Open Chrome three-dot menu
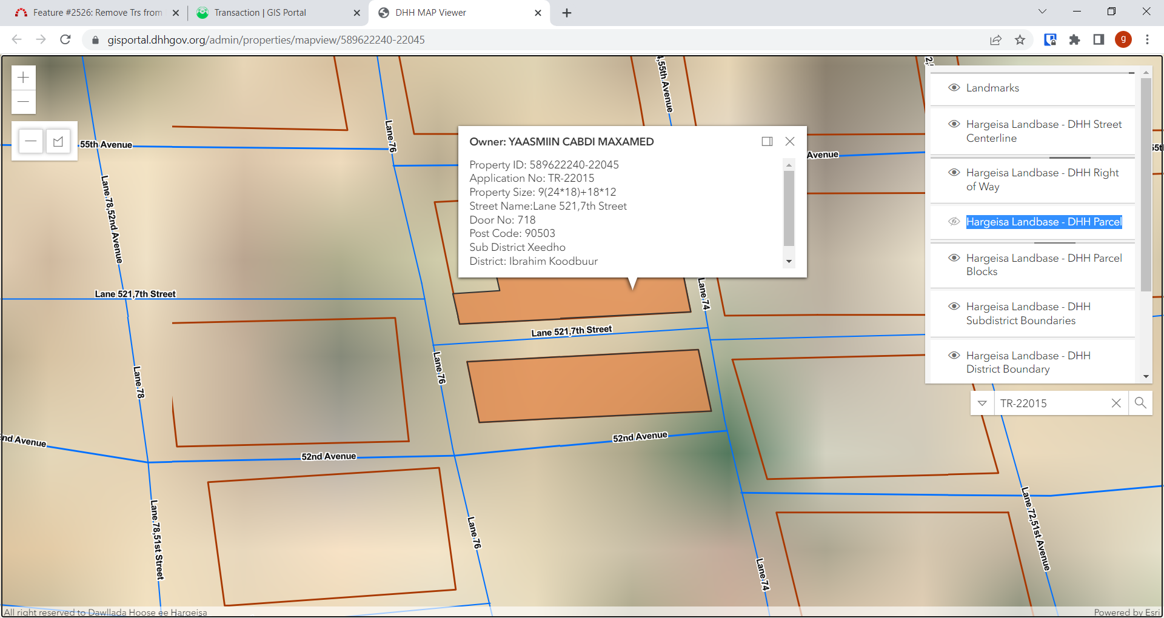Screen dimensions: 1164x618 pos(1147,40)
